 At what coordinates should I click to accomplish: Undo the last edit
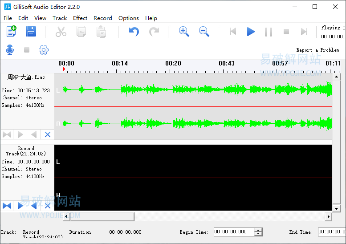[134, 32]
